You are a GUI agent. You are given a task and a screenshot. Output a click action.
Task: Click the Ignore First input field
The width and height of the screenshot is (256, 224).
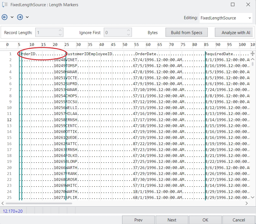(x=115, y=32)
